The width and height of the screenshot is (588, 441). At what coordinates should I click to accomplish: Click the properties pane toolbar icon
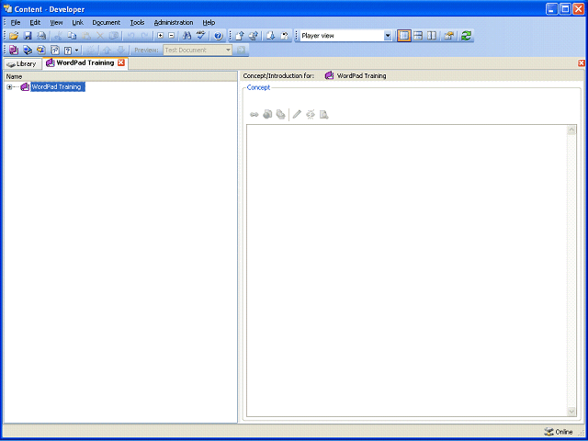coord(448,36)
